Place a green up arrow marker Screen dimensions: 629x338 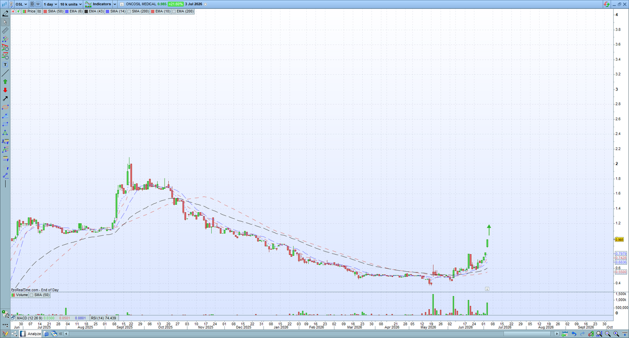coord(5,81)
